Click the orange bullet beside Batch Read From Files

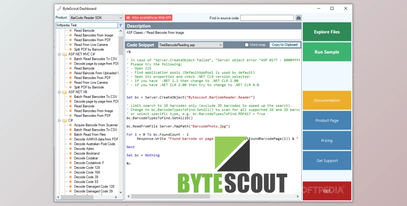pos(70,134)
